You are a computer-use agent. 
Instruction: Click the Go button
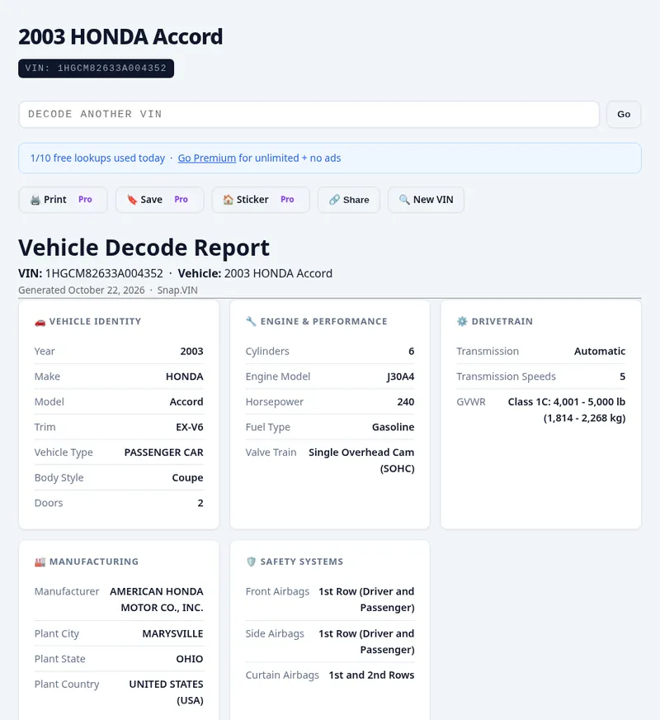[624, 114]
